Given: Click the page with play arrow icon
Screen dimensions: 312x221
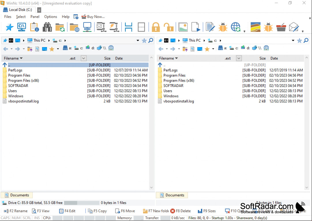Looking at the screenshot, I should 196,27.
